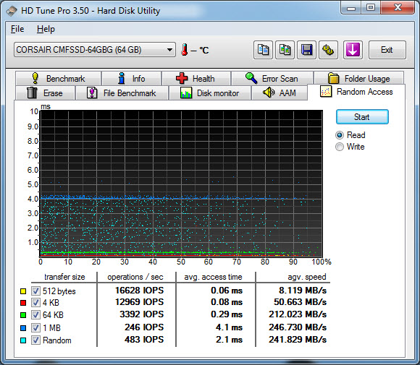Open the Help menu

46,29
